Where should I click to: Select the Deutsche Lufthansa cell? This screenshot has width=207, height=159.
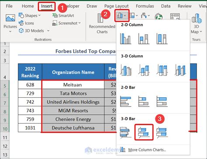(x=73, y=128)
